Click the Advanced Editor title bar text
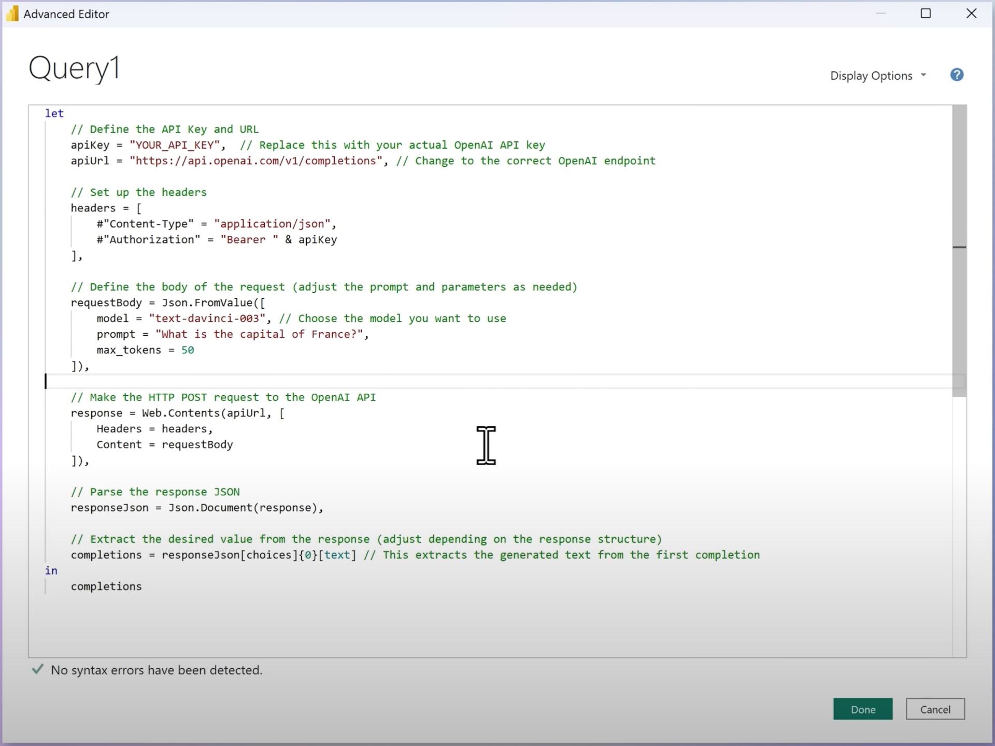 66,14
